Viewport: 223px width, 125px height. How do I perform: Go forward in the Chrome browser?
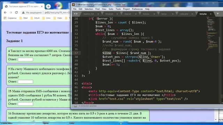point(11,12)
